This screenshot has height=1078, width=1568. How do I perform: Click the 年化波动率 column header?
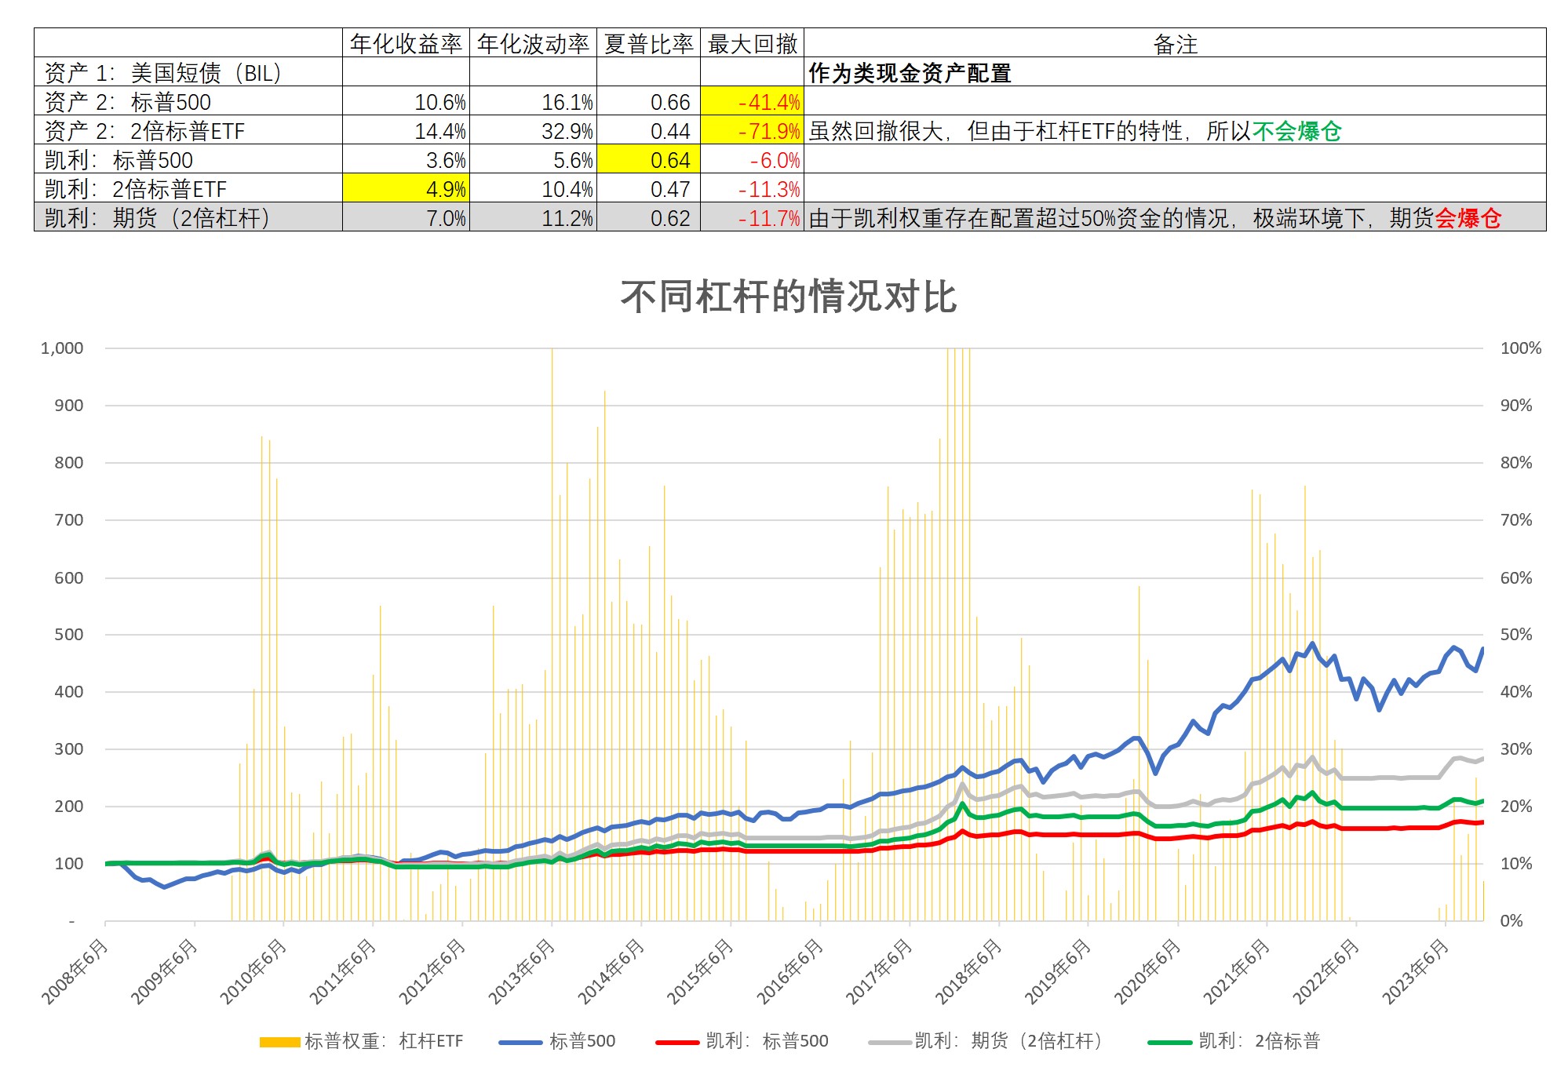(533, 44)
